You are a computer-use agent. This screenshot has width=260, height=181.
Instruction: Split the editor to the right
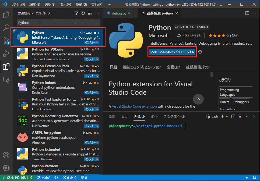[247, 13]
